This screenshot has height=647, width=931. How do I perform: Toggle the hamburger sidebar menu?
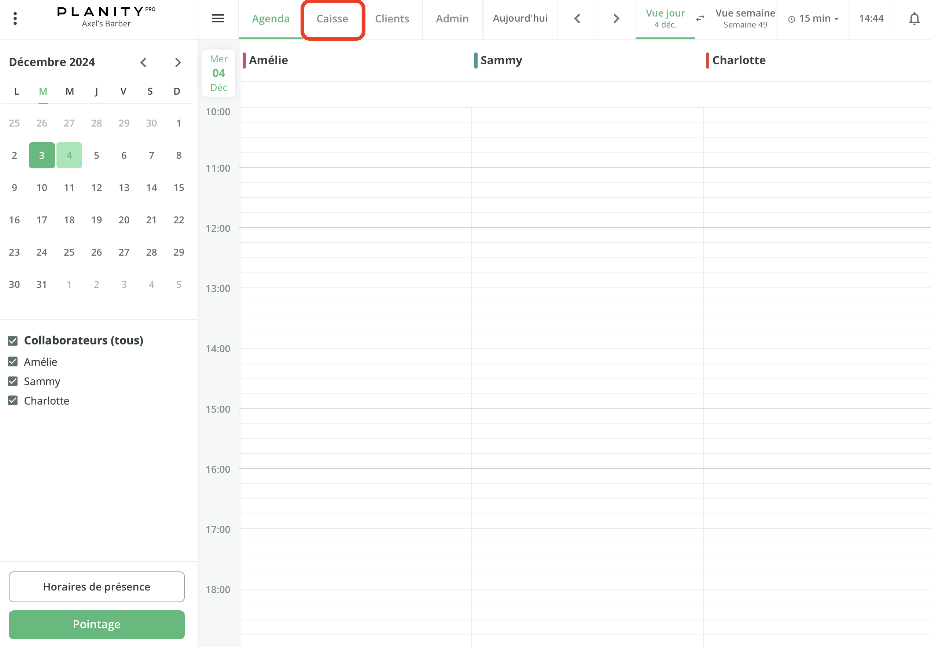point(218,19)
